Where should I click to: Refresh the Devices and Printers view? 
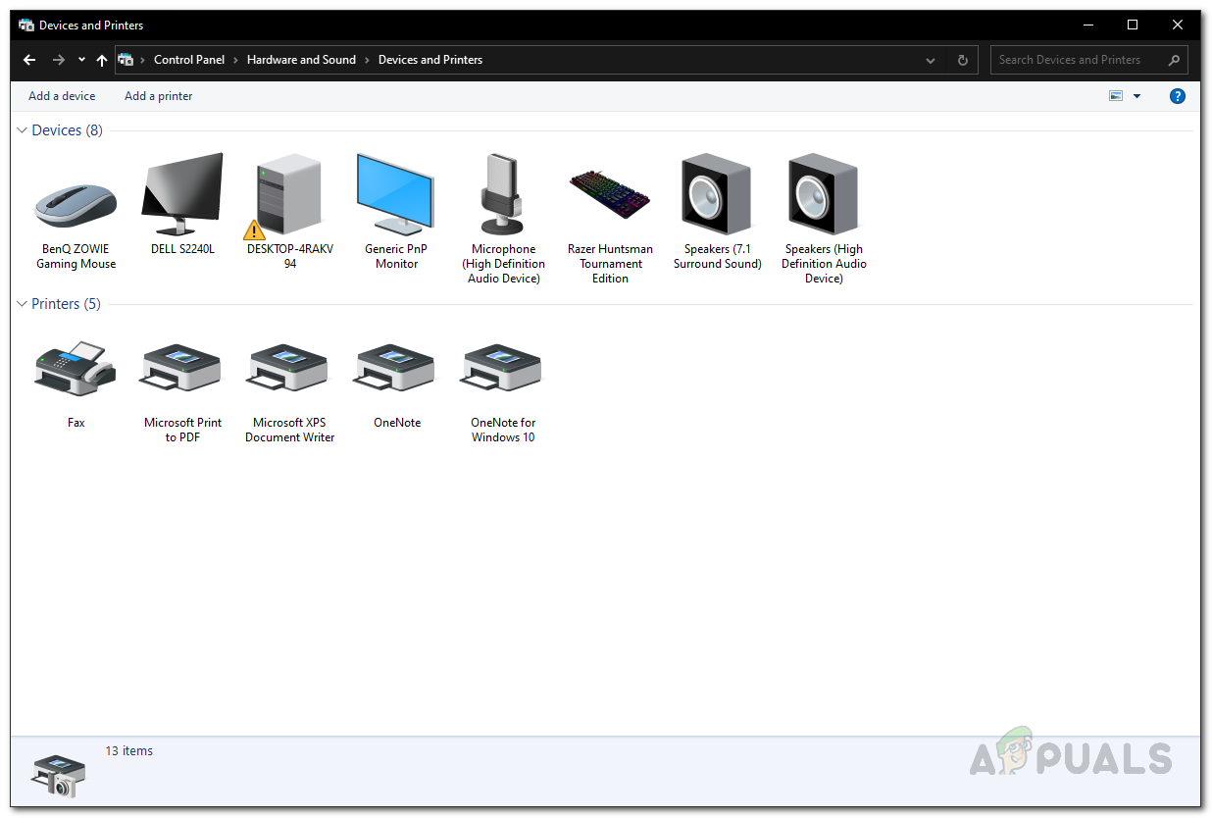coord(963,60)
